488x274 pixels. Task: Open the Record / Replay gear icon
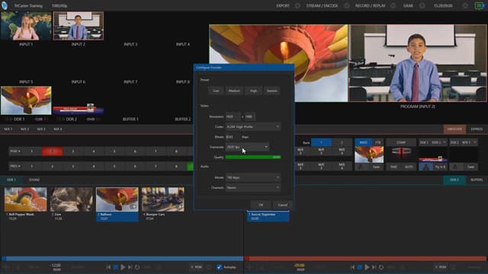pyautogui.click(x=393, y=5)
